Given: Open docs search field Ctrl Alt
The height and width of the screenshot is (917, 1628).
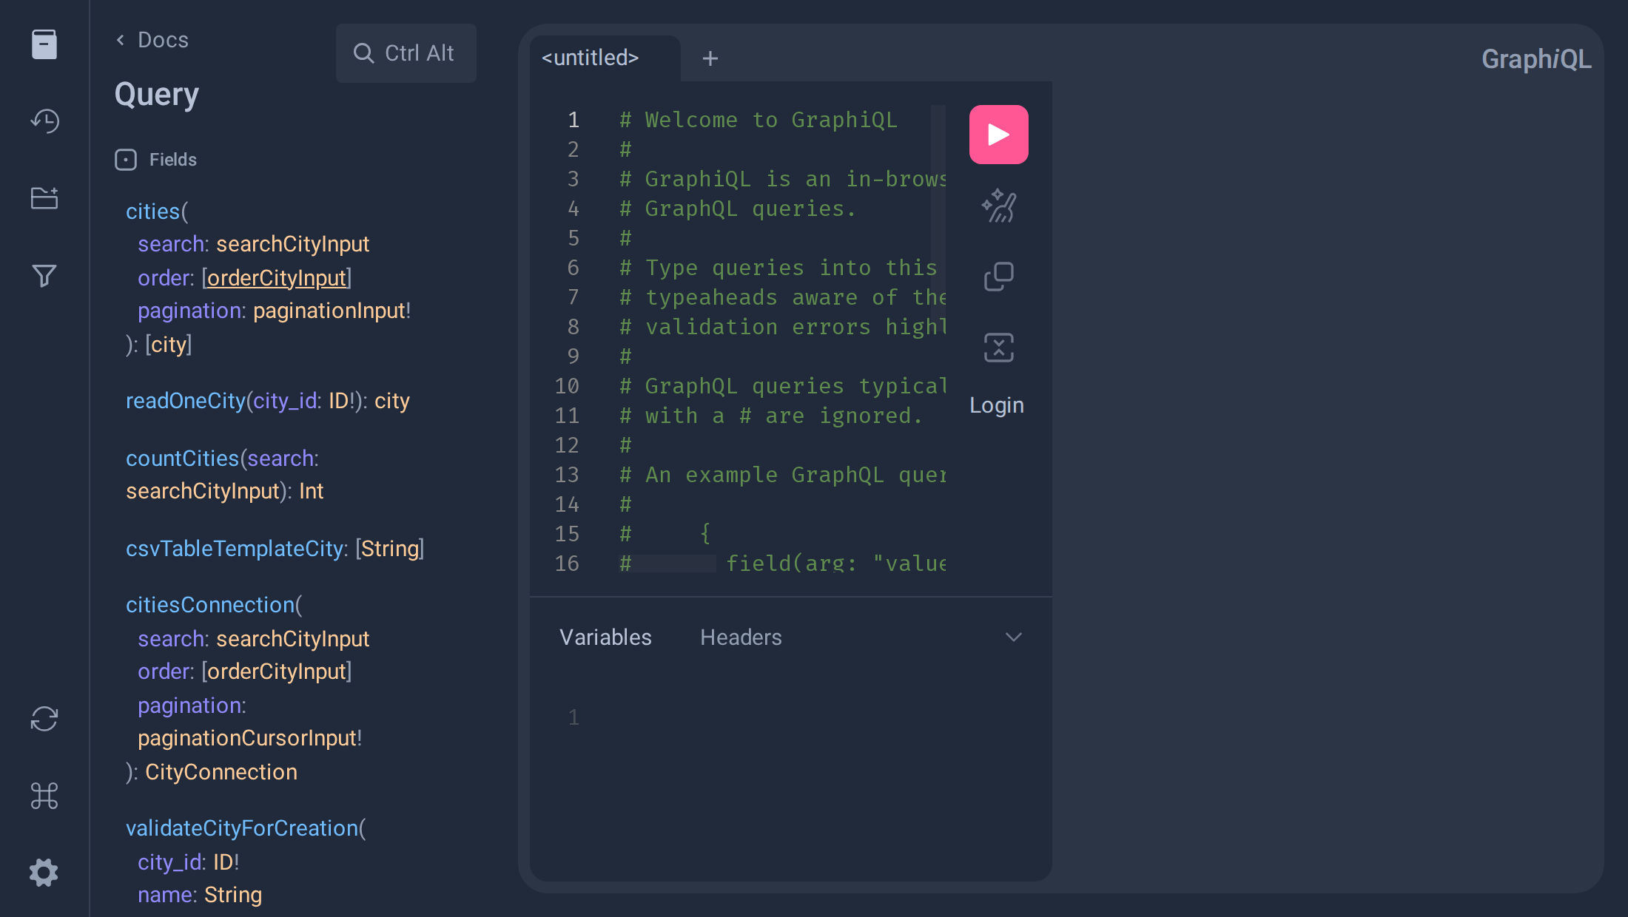Looking at the screenshot, I should click(406, 53).
